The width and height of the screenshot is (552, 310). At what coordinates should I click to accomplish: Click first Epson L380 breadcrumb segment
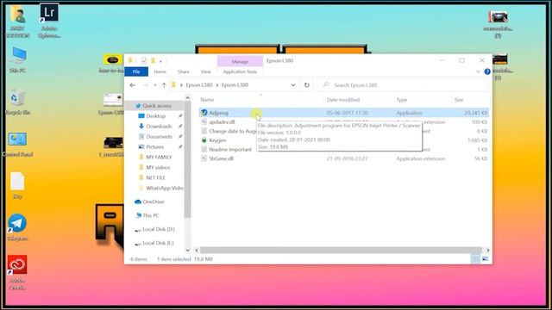coord(199,85)
